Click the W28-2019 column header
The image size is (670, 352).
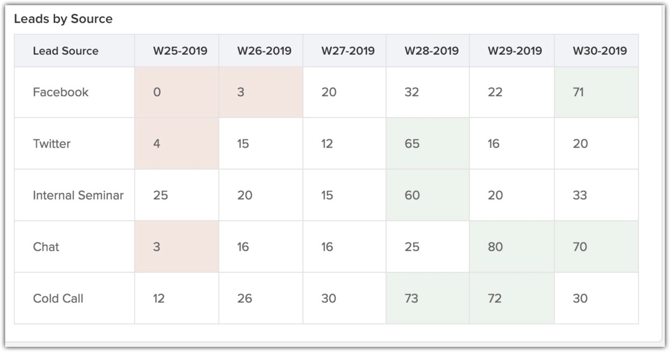coord(431,51)
